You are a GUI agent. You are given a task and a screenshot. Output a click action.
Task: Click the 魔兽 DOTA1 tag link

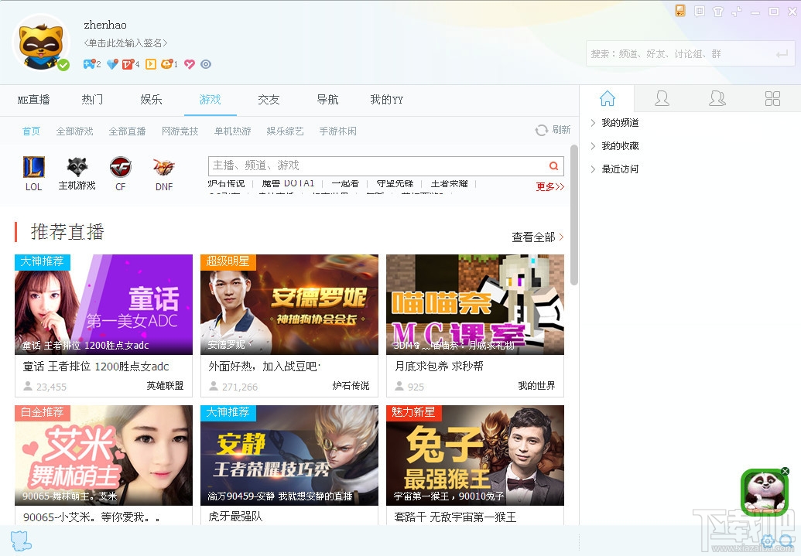(x=288, y=184)
